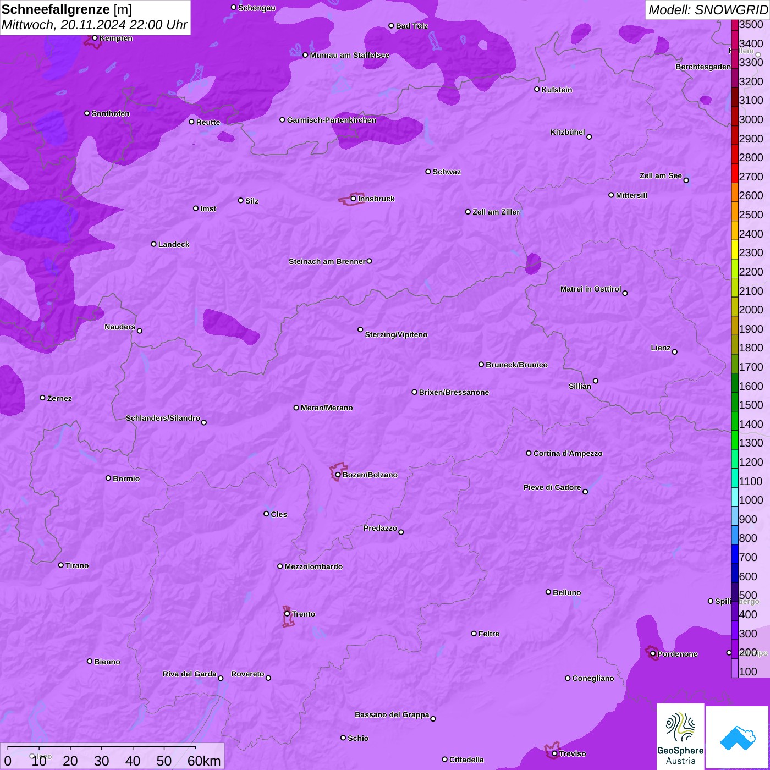
Task: Click the Landeck location dot
Action: tap(153, 244)
